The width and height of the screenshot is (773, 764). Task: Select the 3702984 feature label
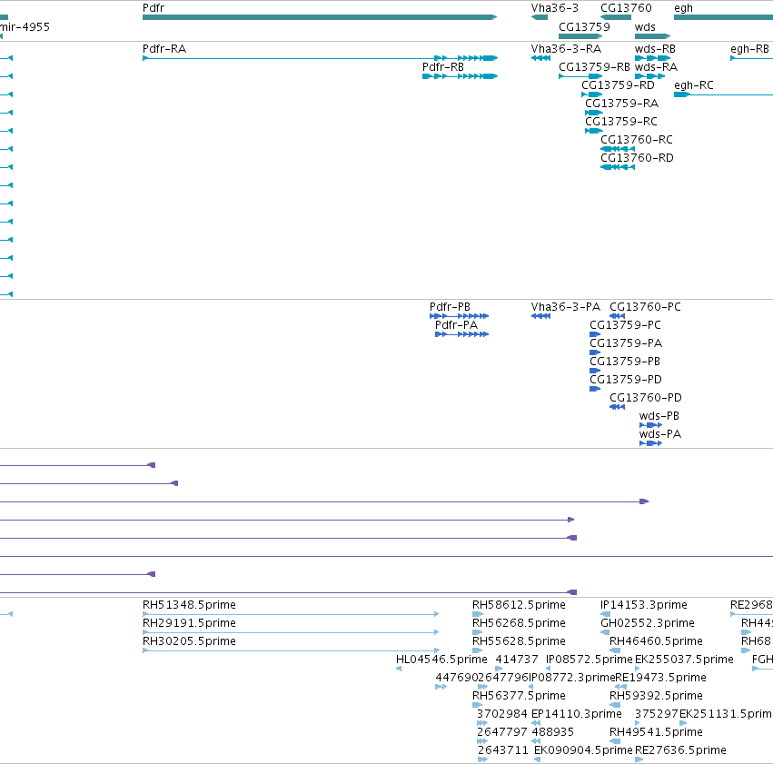tap(501, 714)
